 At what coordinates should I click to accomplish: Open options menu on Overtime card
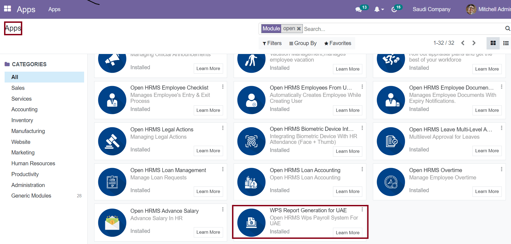502,169
